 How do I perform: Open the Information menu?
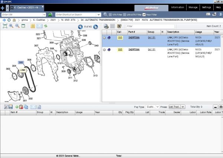pyautogui.click(x=177, y=7)
